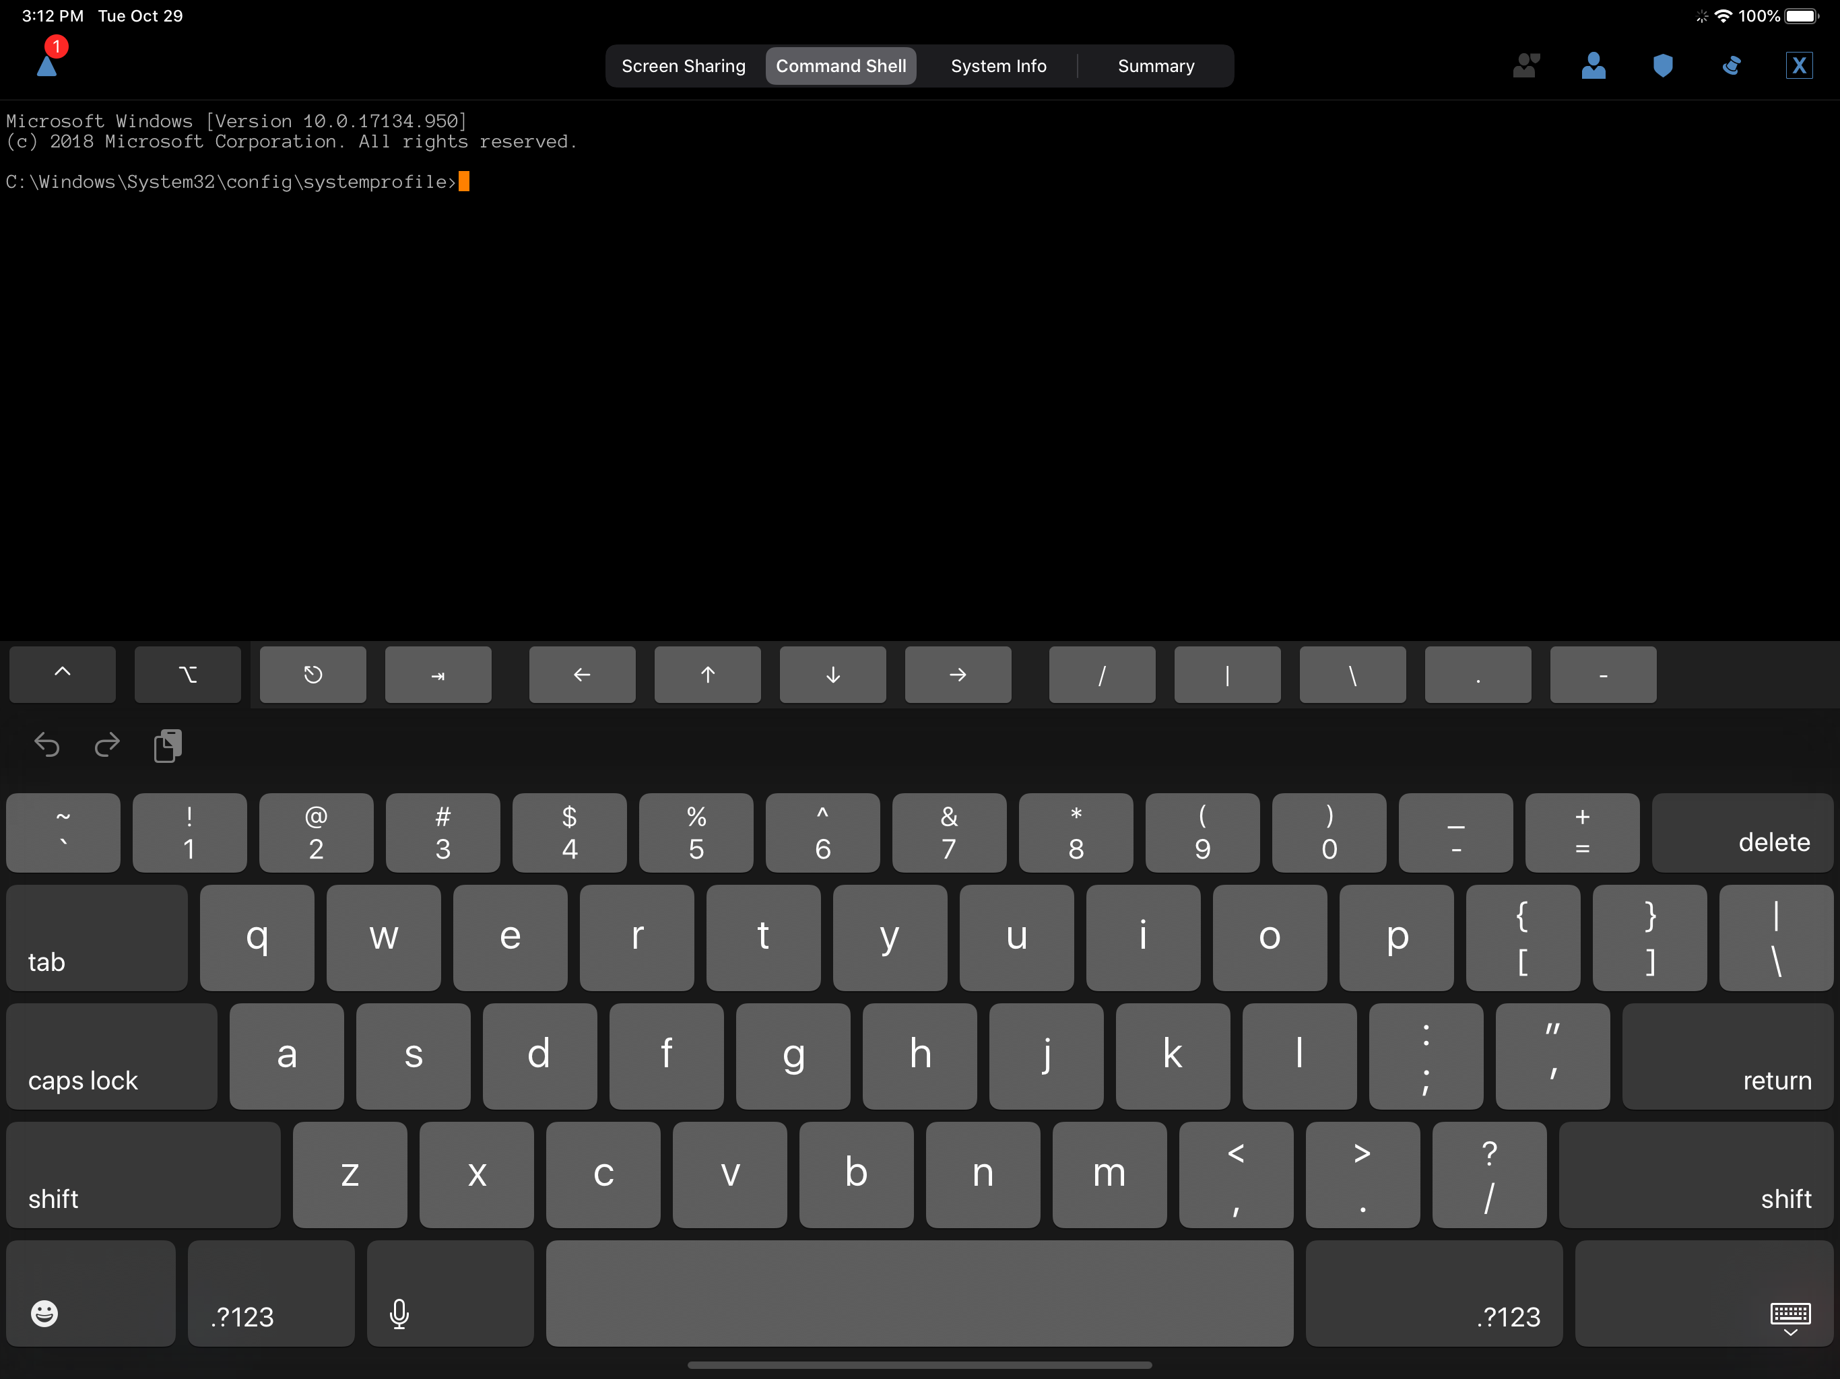Toggle the option modifier key
Viewport: 1840px width, 1379px height.
[187, 675]
